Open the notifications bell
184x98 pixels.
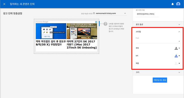click(172, 4)
